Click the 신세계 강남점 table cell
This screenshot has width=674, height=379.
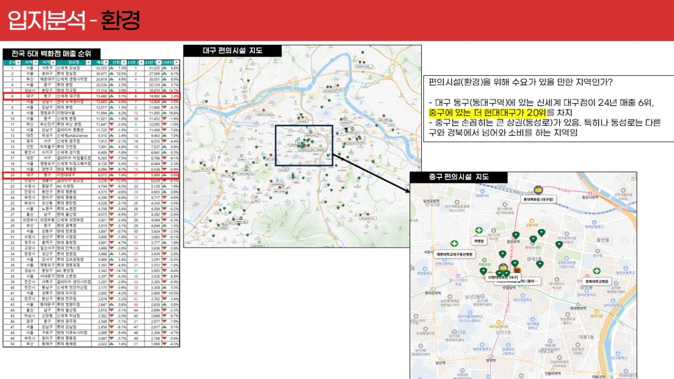pyautogui.click(x=75, y=68)
